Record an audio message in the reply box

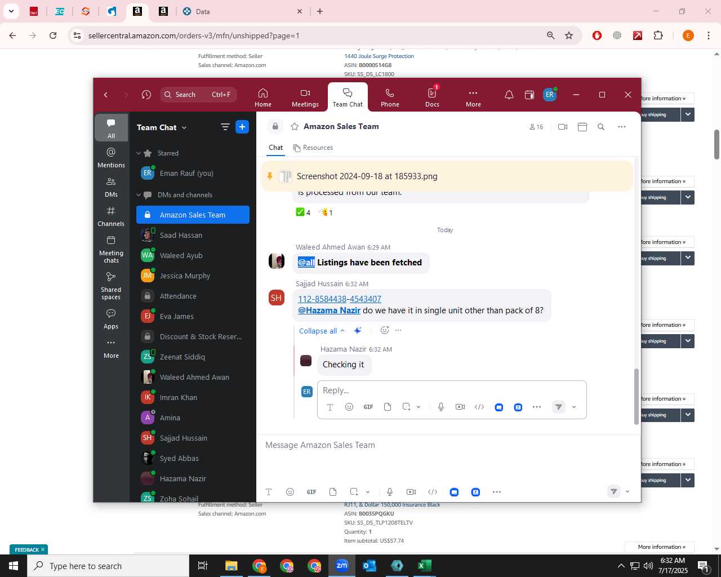click(441, 407)
